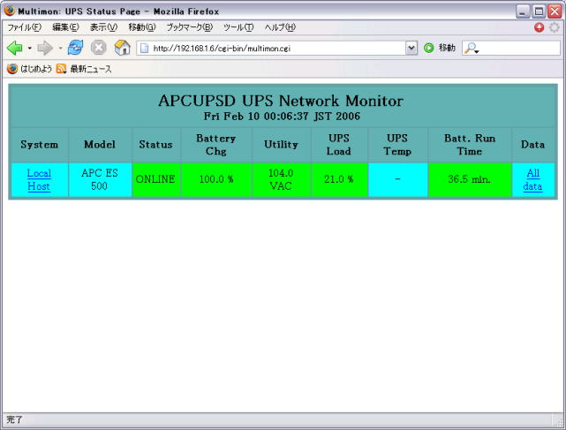Open the ファイル(F) menu
This screenshot has height=430, width=566.
point(25,27)
